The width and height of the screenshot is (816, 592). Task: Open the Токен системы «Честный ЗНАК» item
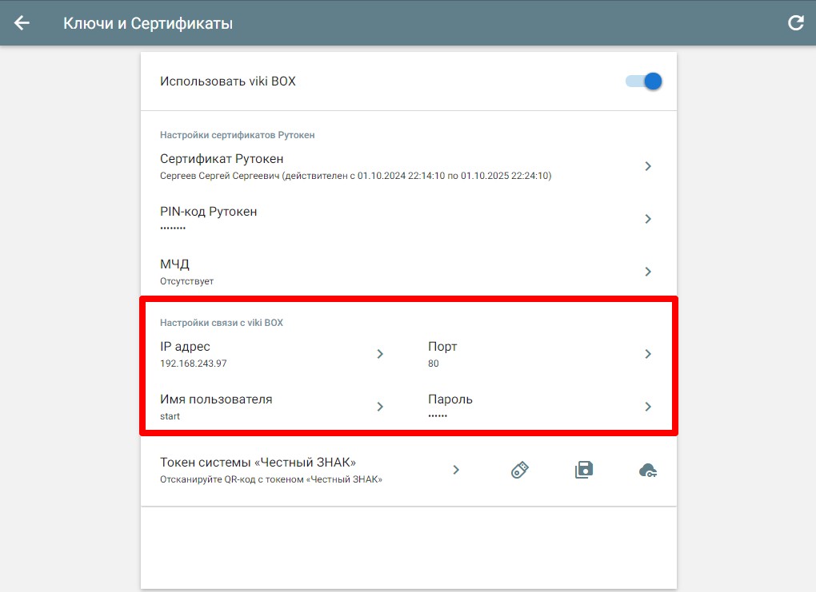pyautogui.click(x=258, y=463)
